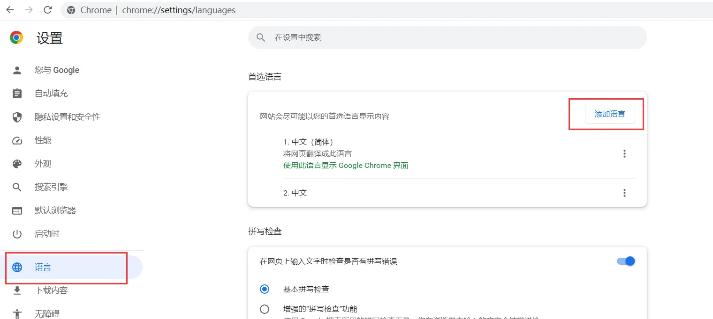Go to 默认浏览器 settings section
Viewport: 713px width, 319px height.
(55, 210)
